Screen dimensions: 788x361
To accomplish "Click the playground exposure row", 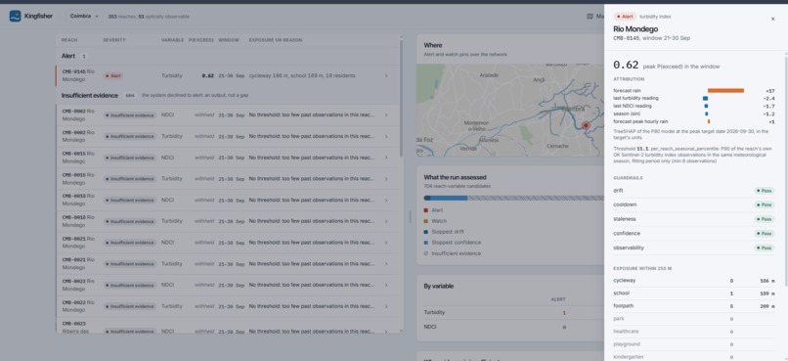I will (x=693, y=344).
